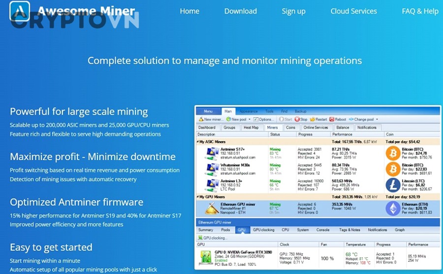Click the 'stratum.slushpool.com' text under Antminer S17+

click(238, 158)
